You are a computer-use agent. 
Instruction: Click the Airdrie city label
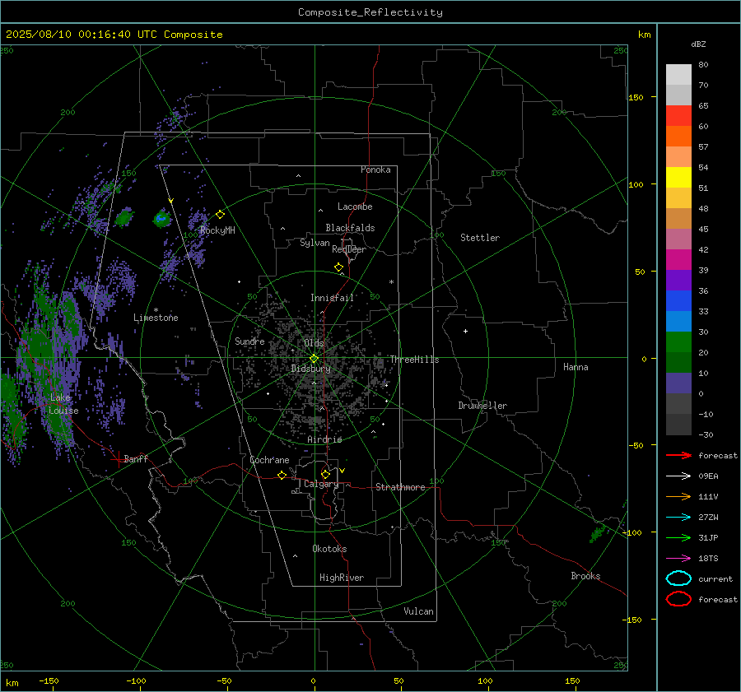pyautogui.click(x=324, y=439)
